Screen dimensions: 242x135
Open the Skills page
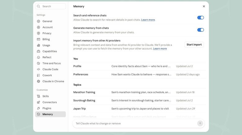(x=51, y=96)
